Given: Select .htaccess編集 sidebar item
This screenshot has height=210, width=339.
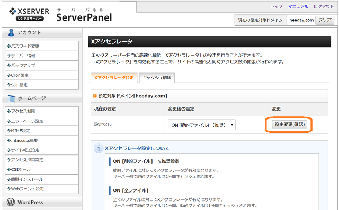Looking at the screenshot, I should pyautogui.click(x=42, y=140).
